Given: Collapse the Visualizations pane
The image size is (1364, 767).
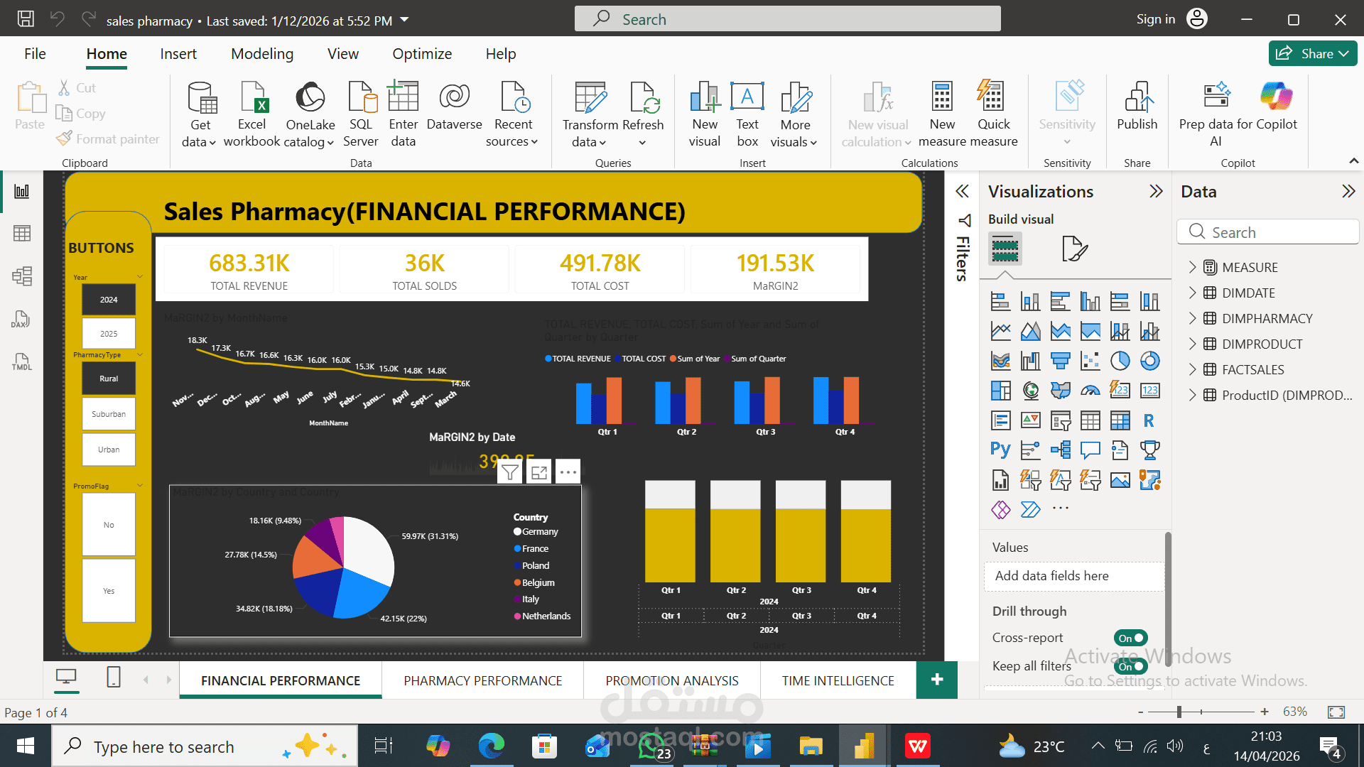Looking at the screenshot, I should click(x=1156, y=191).
